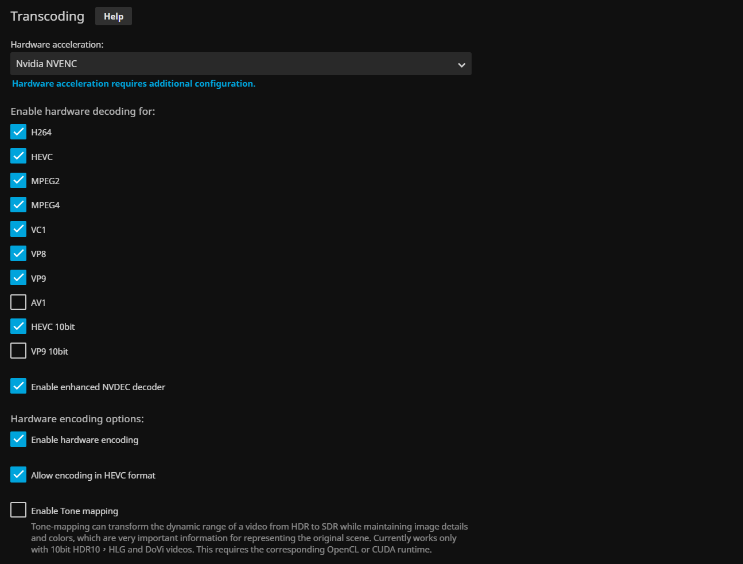This screenshot has width=743, height=564.
Task: Click the dropdown chevron arrow icon
Action: click(x=461, y=65)
